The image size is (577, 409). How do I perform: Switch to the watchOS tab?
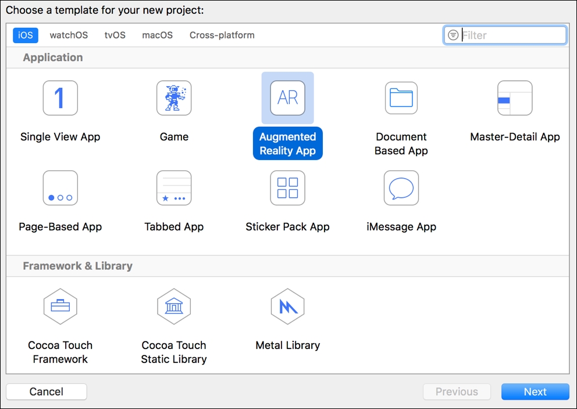click(69, 35)
